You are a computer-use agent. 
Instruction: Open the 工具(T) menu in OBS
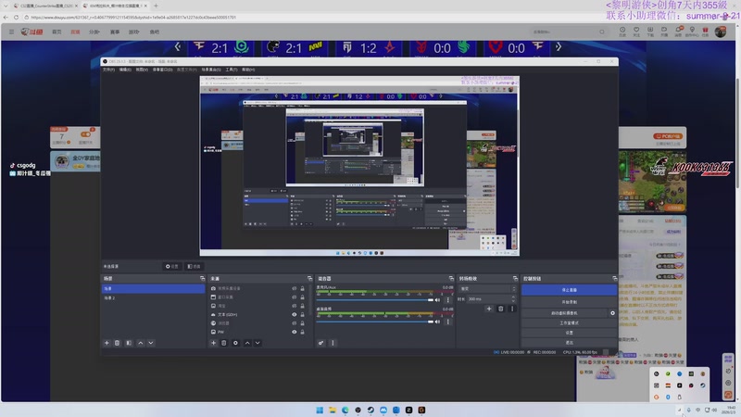point(232,69)
